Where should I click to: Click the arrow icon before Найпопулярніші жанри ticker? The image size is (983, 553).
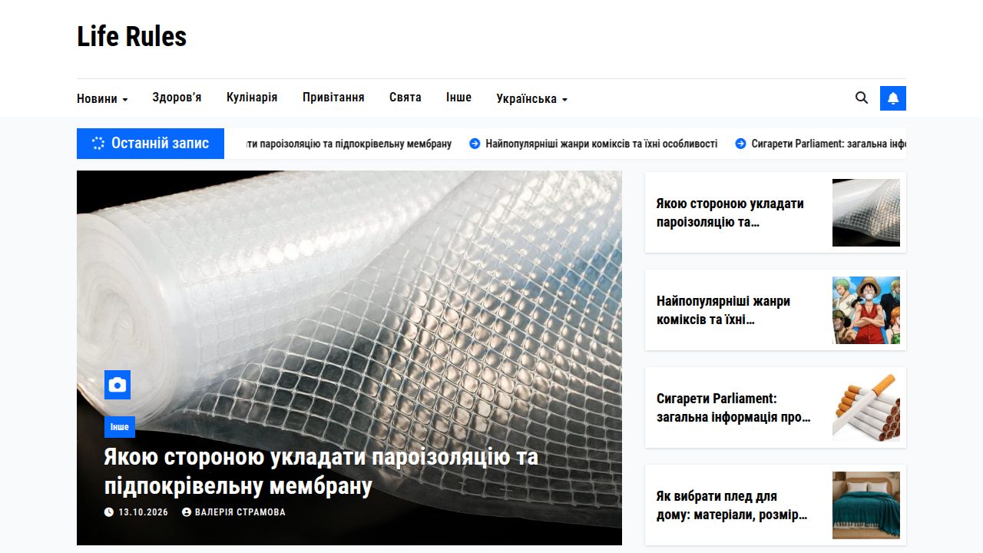pyautogui.click(x=475, y=144)
